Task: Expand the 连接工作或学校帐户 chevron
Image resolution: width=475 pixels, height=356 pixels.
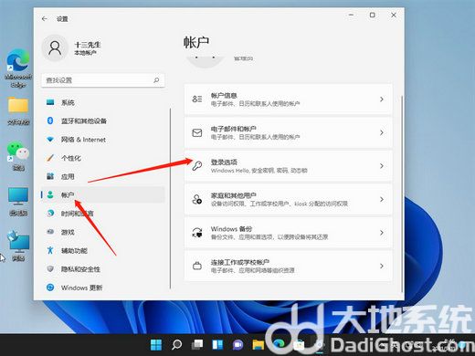Action: tap(382, 266)
